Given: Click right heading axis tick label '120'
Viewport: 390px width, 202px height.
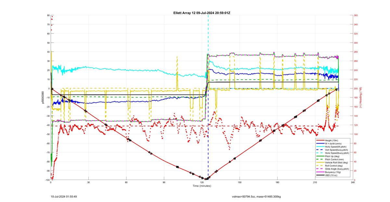Looking at the screenshot, I should [356, 125].
